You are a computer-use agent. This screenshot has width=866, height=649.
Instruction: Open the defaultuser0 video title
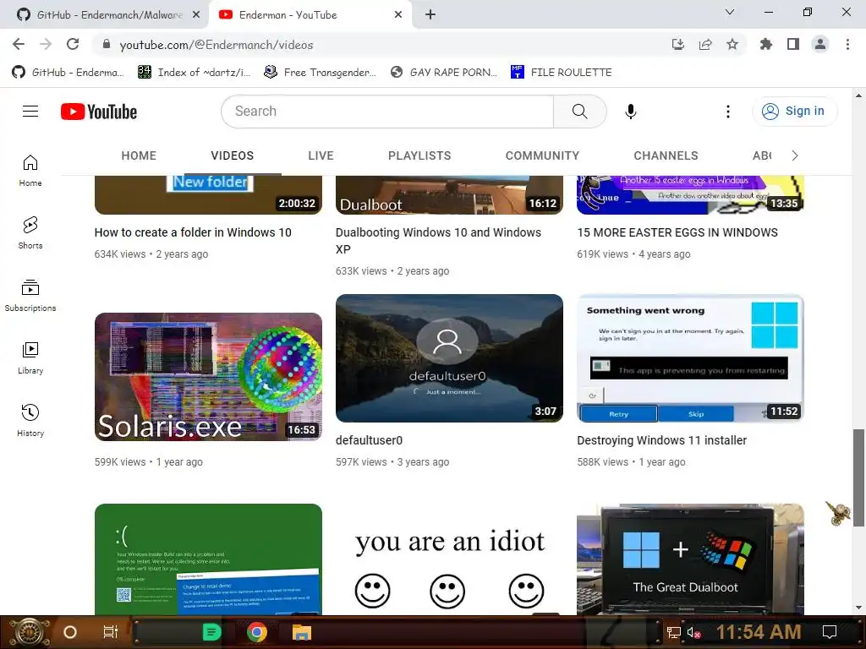click(369, 440)
